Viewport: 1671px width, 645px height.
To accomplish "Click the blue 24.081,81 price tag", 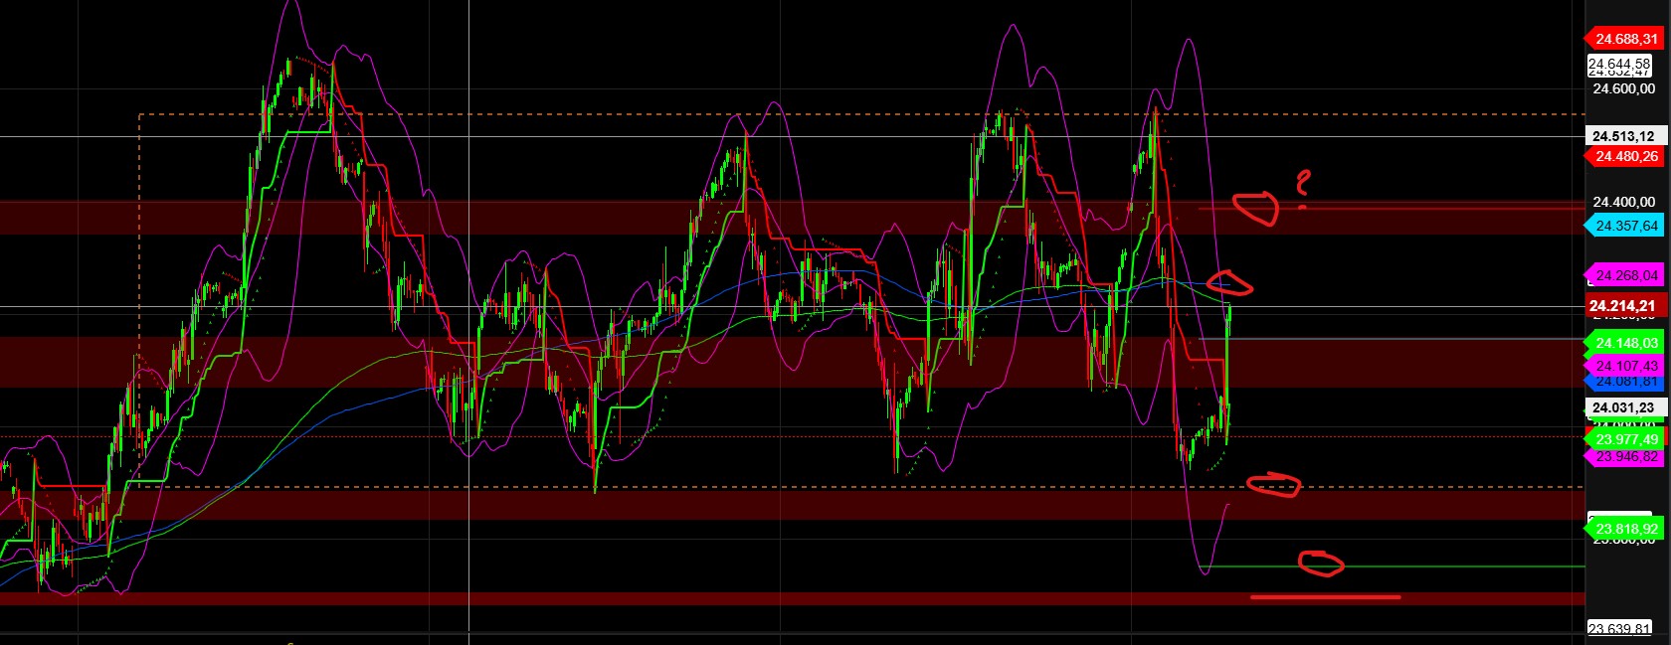I will [x=1624, y=382].
